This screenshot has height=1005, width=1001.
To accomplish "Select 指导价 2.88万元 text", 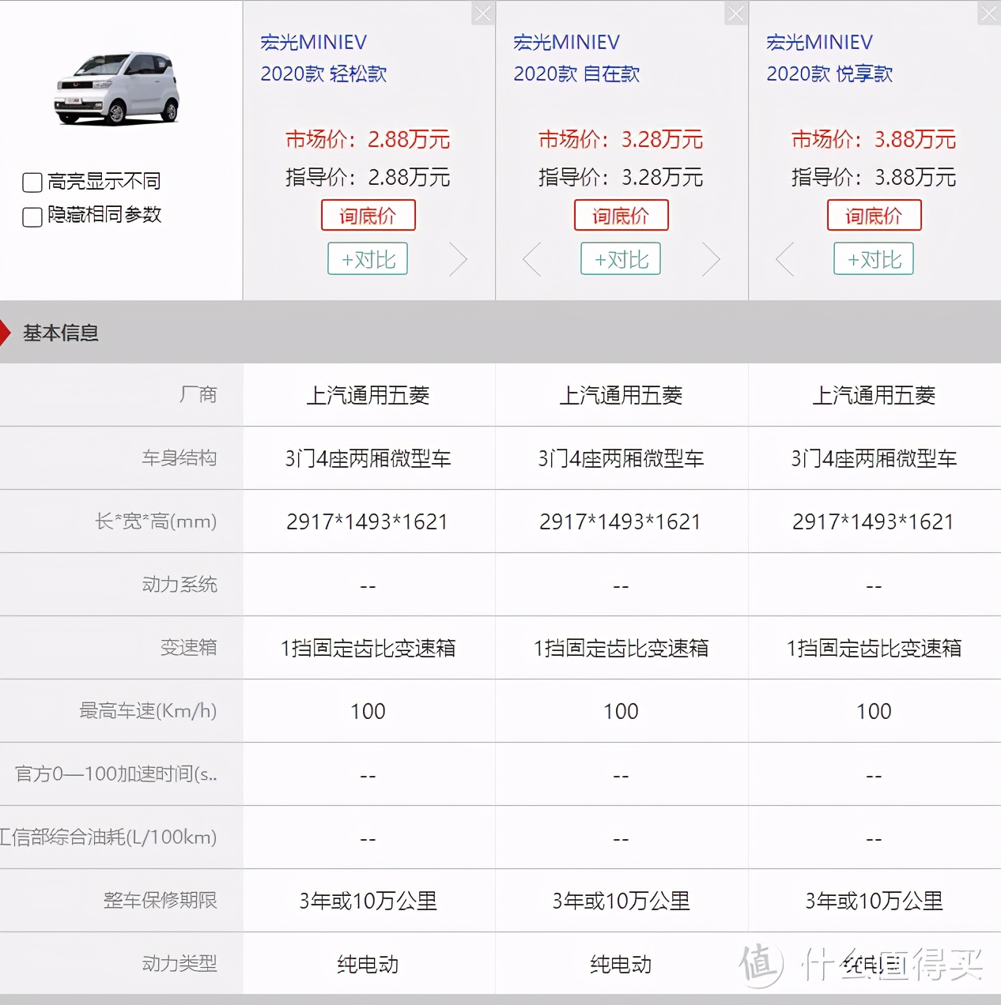I will click(368, 177).
